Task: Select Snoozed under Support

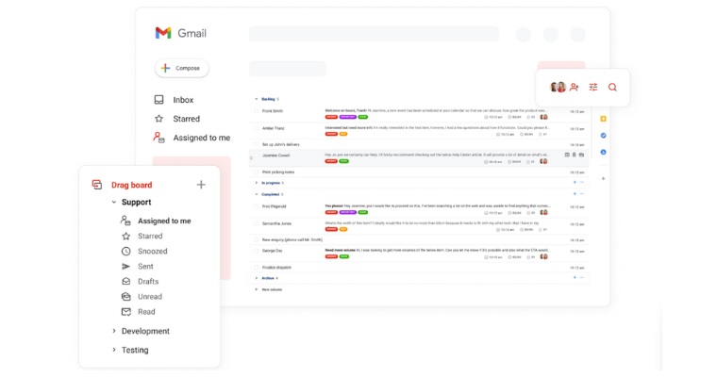Action: (144, 251)
